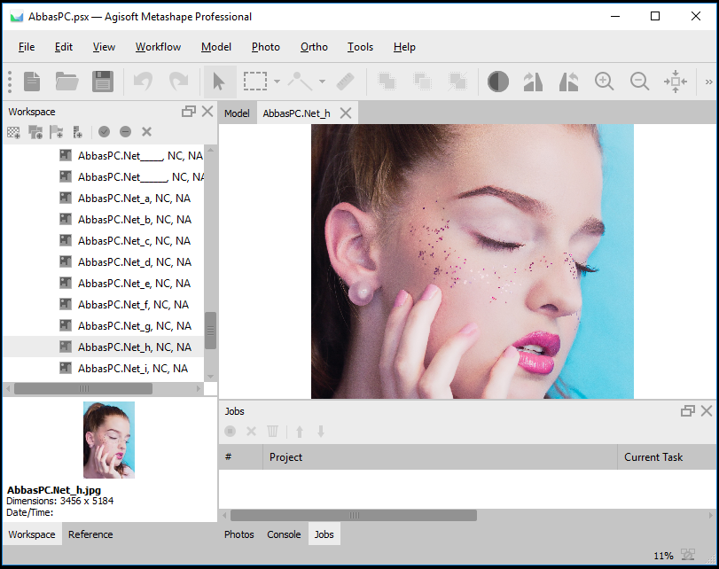The image size is (719, 569).
Task: Open a project with the folder icon
Action: pyautogui.click(x=67, y=82)
